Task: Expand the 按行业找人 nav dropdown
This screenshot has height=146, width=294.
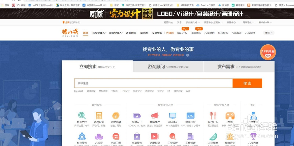Action: pos(116,33)
